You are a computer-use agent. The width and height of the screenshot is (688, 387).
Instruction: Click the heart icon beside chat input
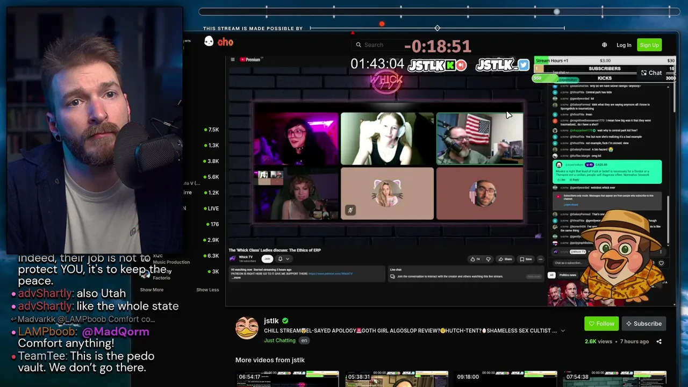pyautogui.click(x=661, y=263)
